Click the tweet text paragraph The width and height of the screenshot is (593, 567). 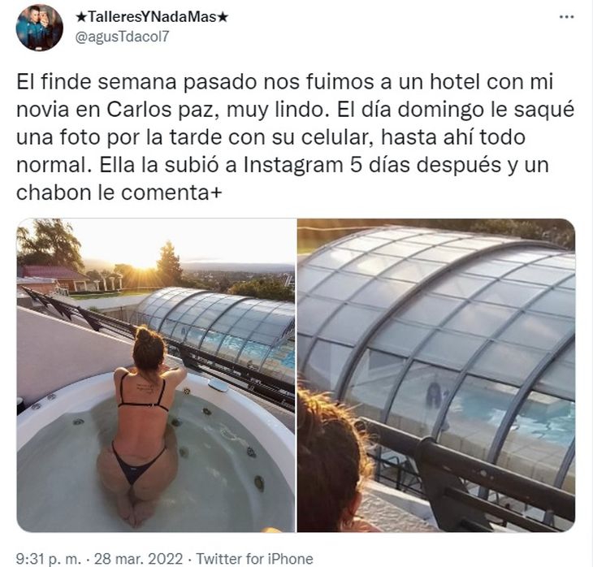point(296,137)
